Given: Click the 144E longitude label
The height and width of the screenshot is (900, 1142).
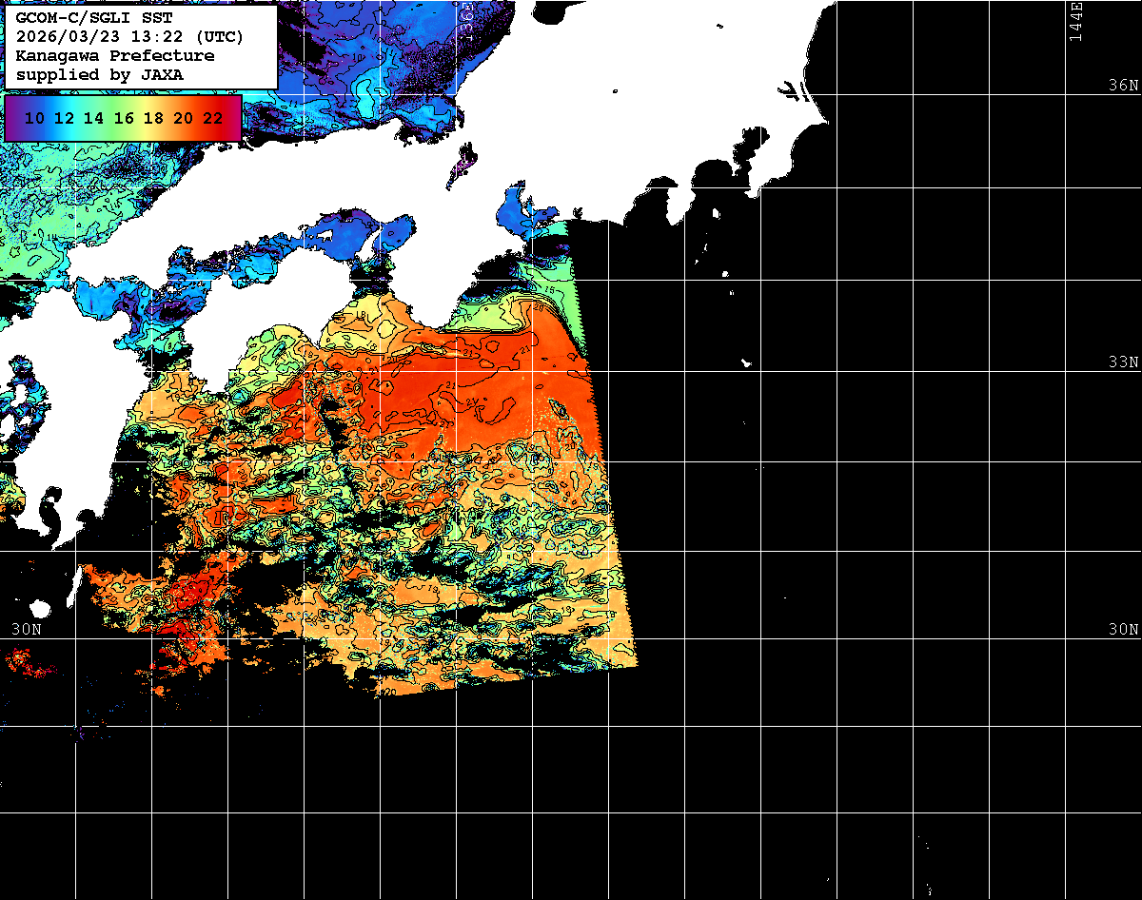Looking at the screenshot, I should (x=1075, y=21).
